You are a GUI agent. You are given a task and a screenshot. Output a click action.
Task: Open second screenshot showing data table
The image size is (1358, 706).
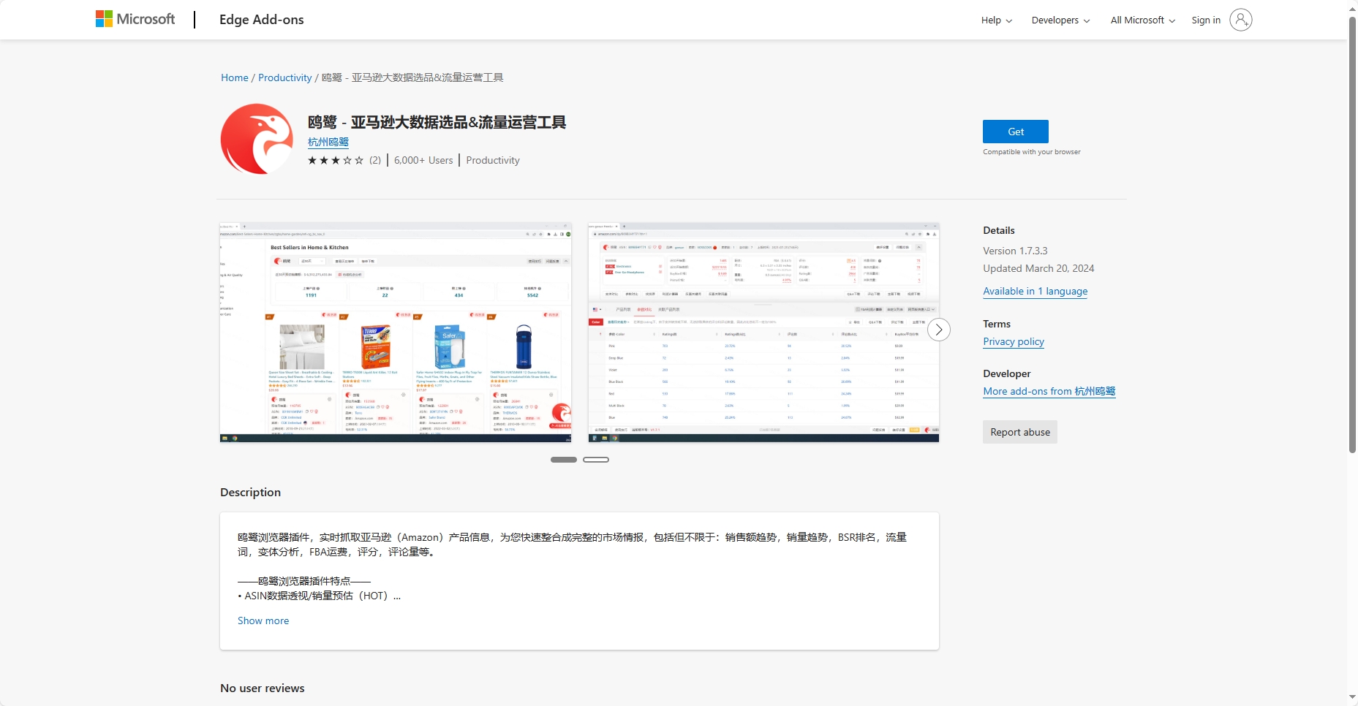coord(763,333)
